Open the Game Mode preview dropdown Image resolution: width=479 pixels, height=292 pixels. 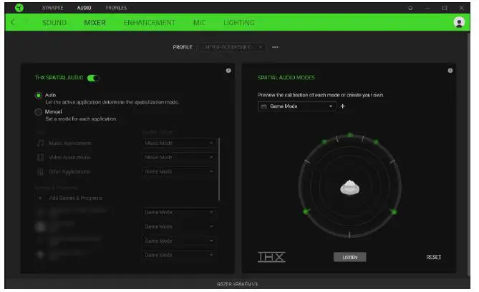tap(296, 106)
